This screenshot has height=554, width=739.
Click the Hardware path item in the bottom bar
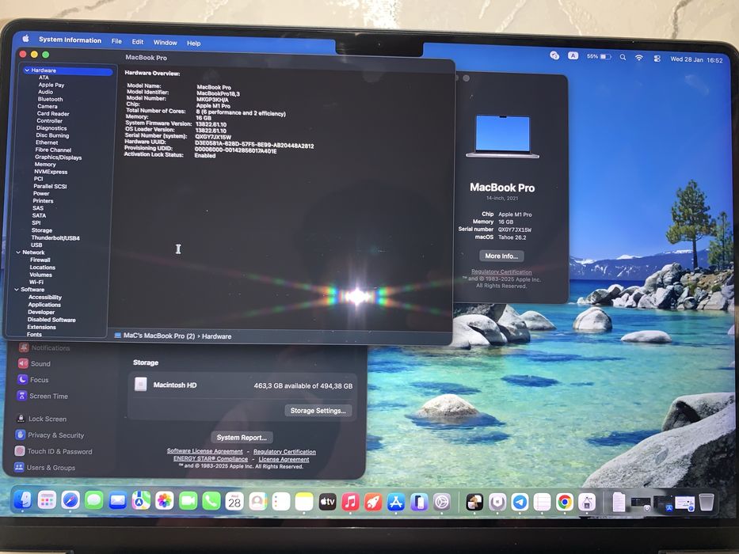click(x=216, y=336)
